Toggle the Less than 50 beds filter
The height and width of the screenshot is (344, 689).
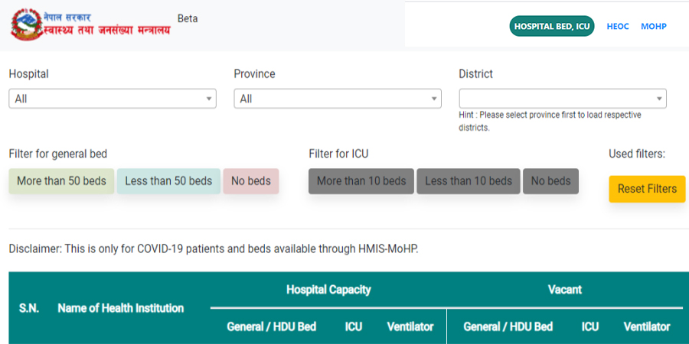[168, 181]
